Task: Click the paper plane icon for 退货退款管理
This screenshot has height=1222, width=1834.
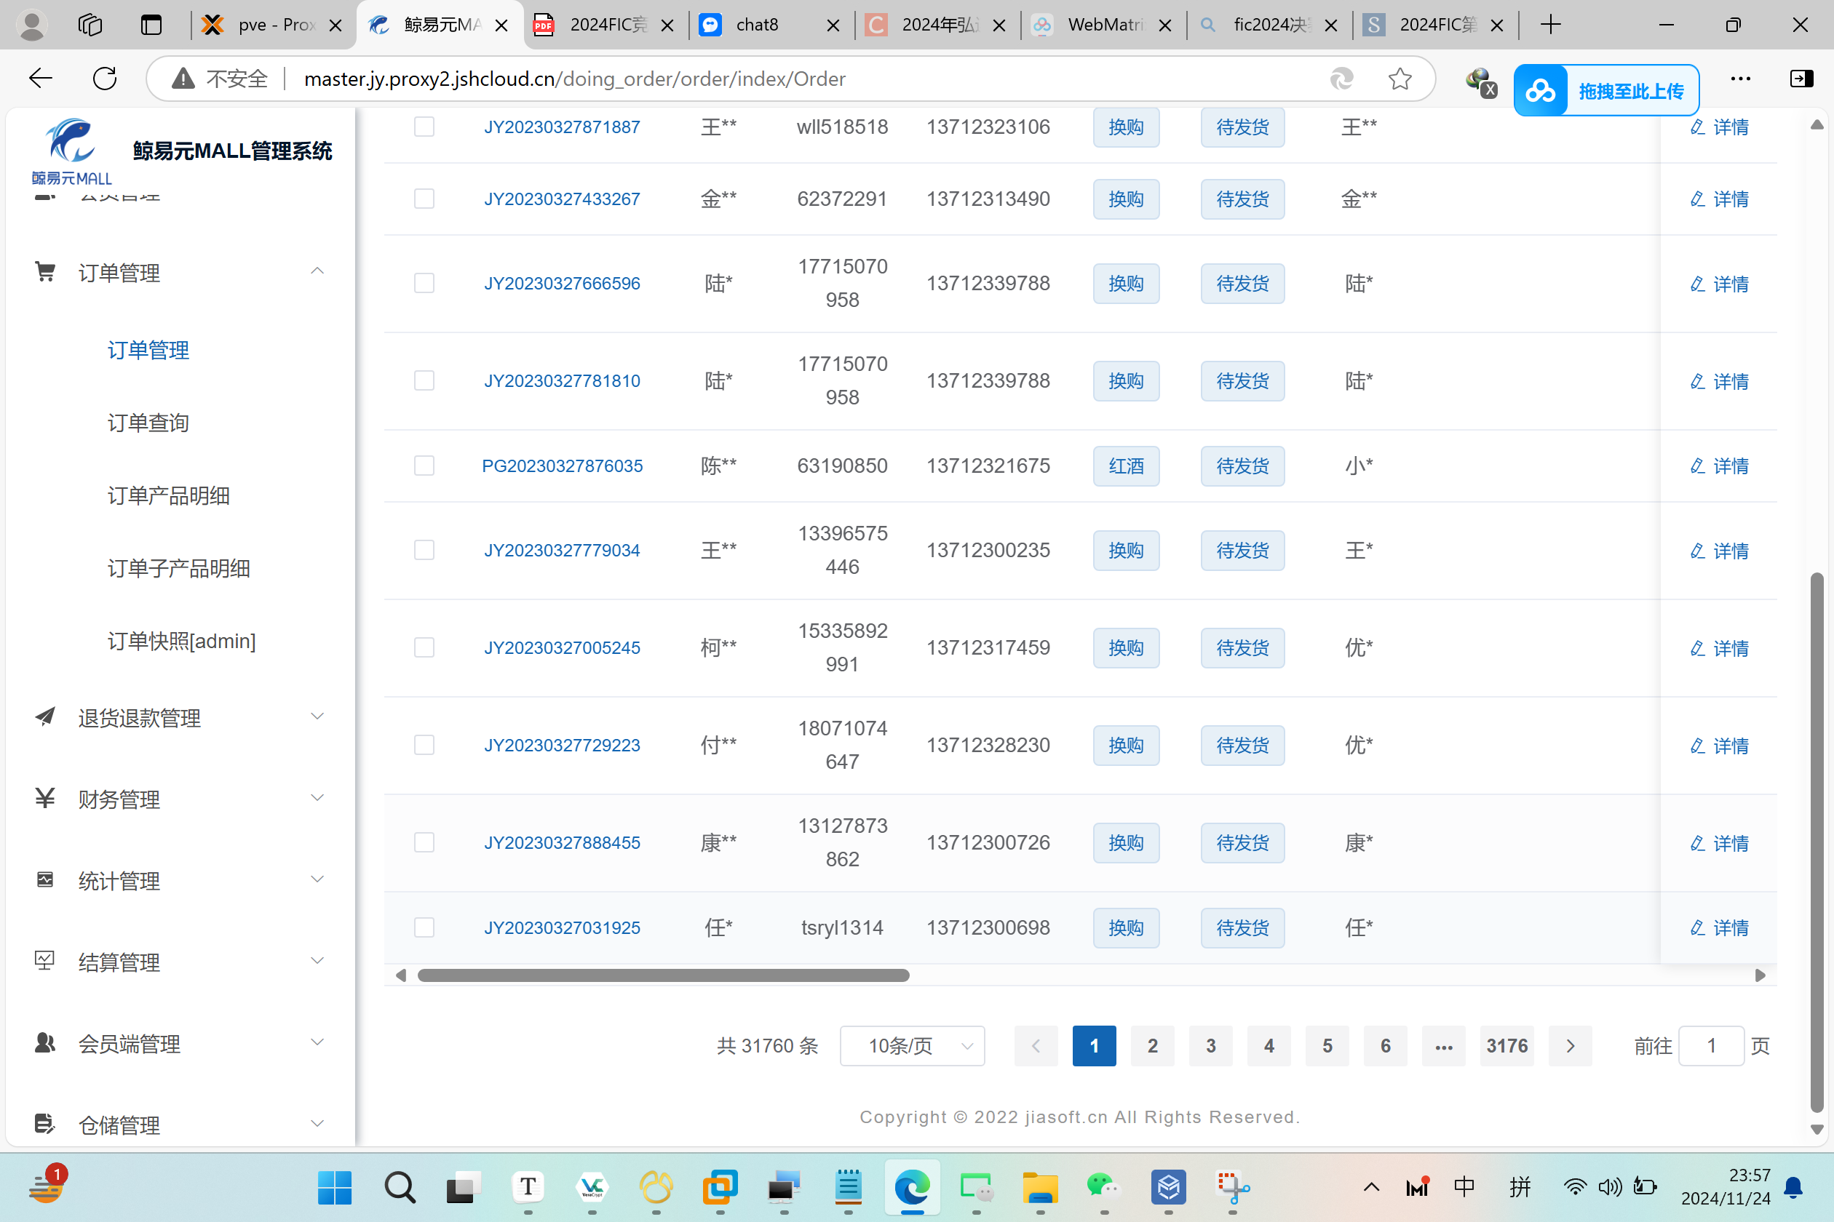Action: pyautogui.click(x=45, y=717)
